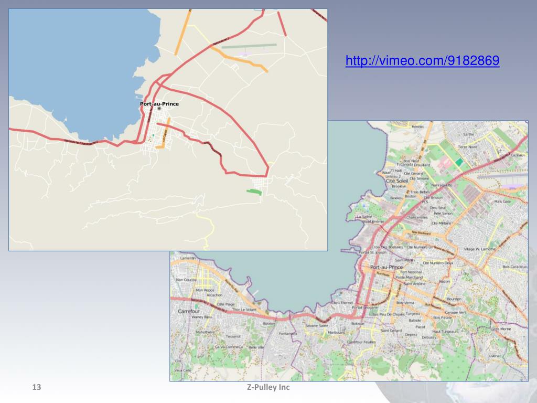
Task: Click the 'La Saline' map label
Action: [364, 217]
